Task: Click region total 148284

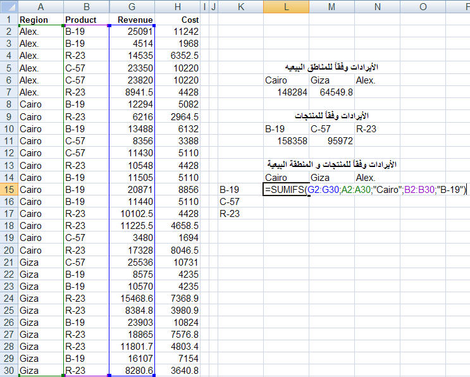Action: (292, 92)
